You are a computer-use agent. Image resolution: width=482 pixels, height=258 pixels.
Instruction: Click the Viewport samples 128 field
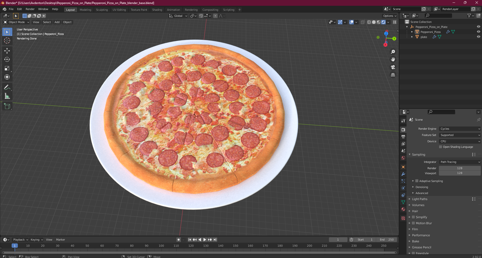pyautogui.click(x=460, y=173)
